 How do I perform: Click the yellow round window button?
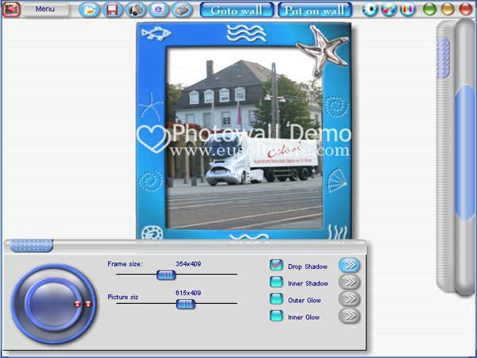click(x=448, y=9)
